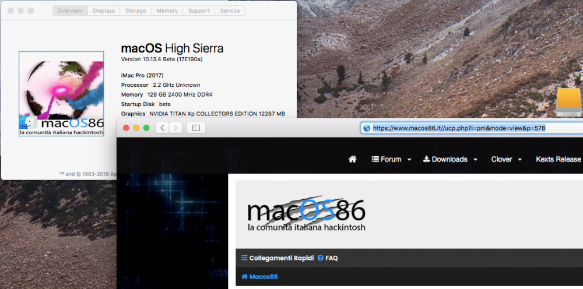583x289 pixels.
Task: Select the Memory 128 GB line
Action: click(167, 95)
